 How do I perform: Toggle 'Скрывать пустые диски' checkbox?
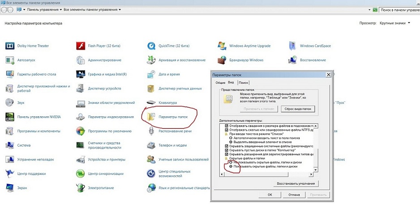[226, 150]
